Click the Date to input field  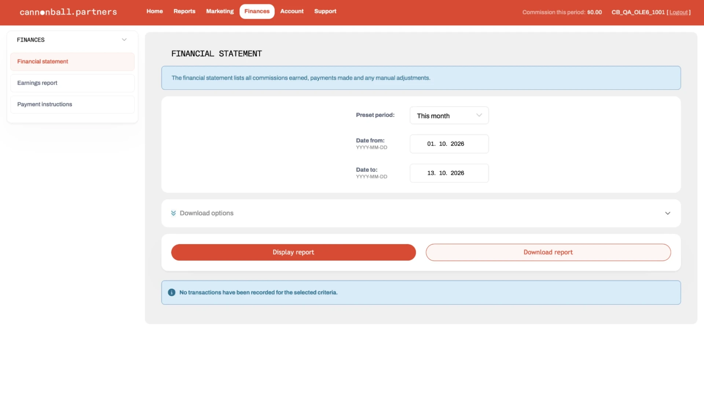[449, 173]
